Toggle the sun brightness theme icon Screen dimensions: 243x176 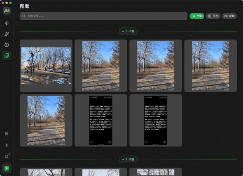(x=7, y=145)
